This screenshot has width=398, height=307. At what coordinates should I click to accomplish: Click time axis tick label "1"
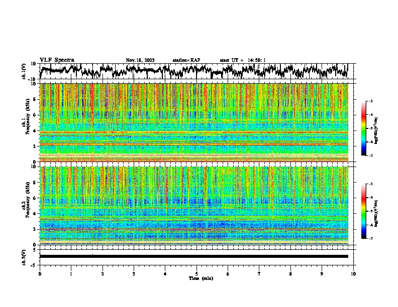pyautogui.click(x=71, y=274)
